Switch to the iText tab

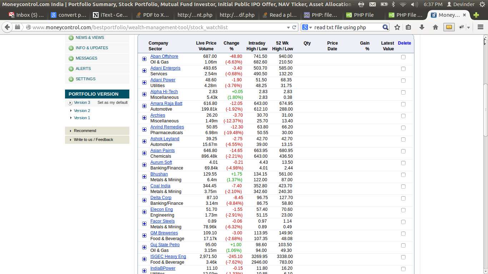click(x=110, y=15)
